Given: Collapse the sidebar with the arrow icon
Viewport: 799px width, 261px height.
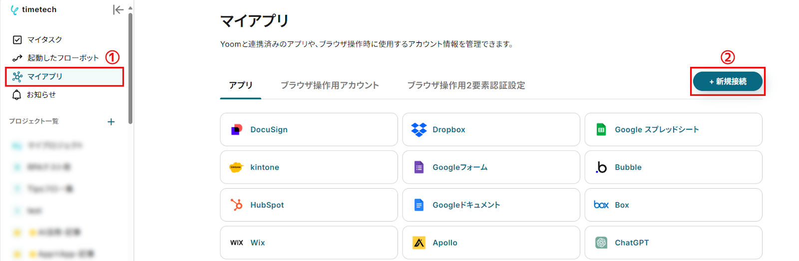Looking at the screenshot, I should 118,9.
